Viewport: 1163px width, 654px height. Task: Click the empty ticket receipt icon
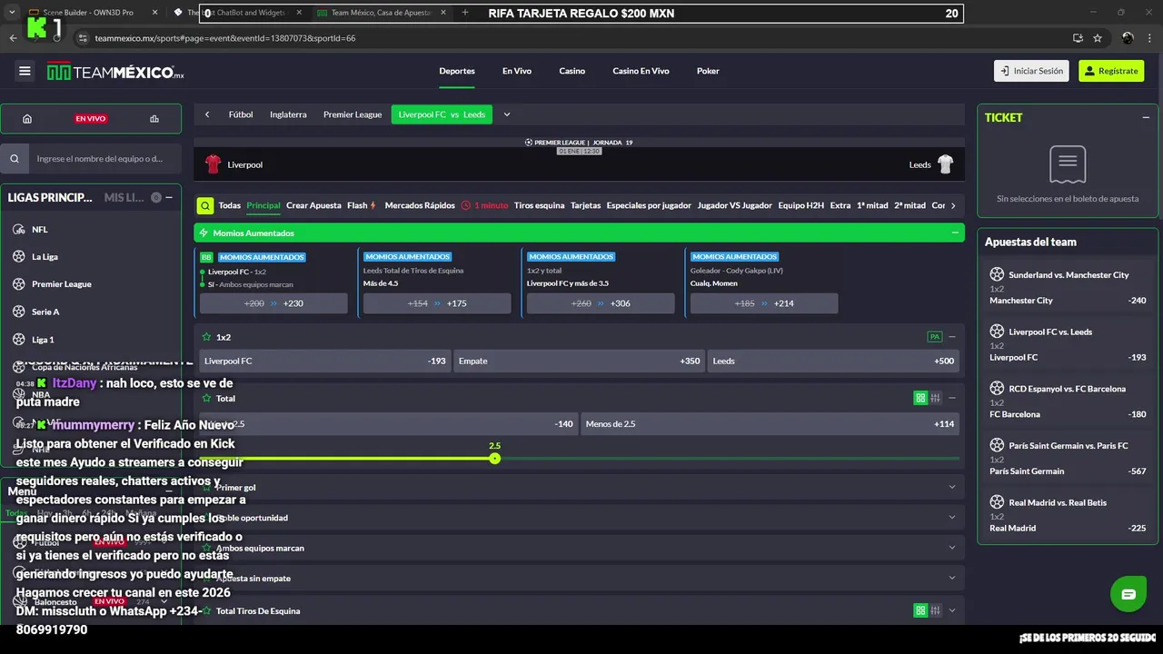(x=1068, y=164)
